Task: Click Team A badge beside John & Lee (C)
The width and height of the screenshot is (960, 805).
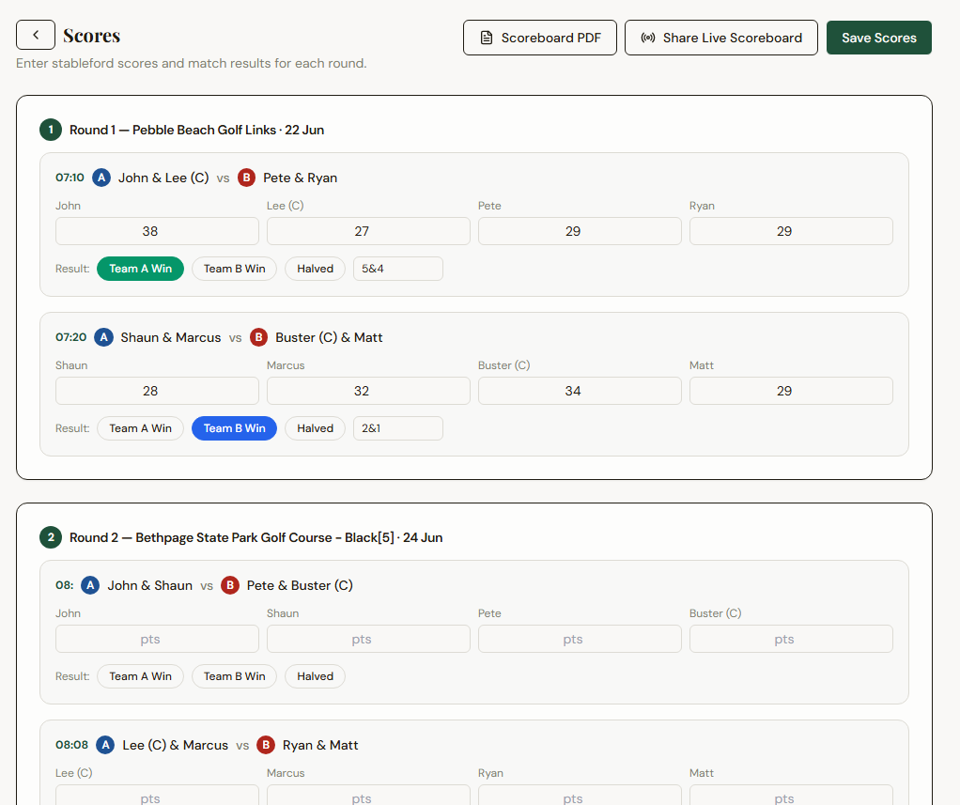Action: pos(101,178)
